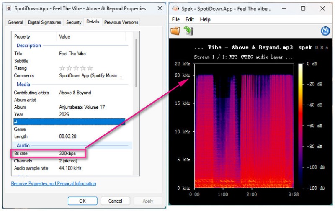
Task: Switch to the Digital Signatures tab
Action: (x=44, y=22)
